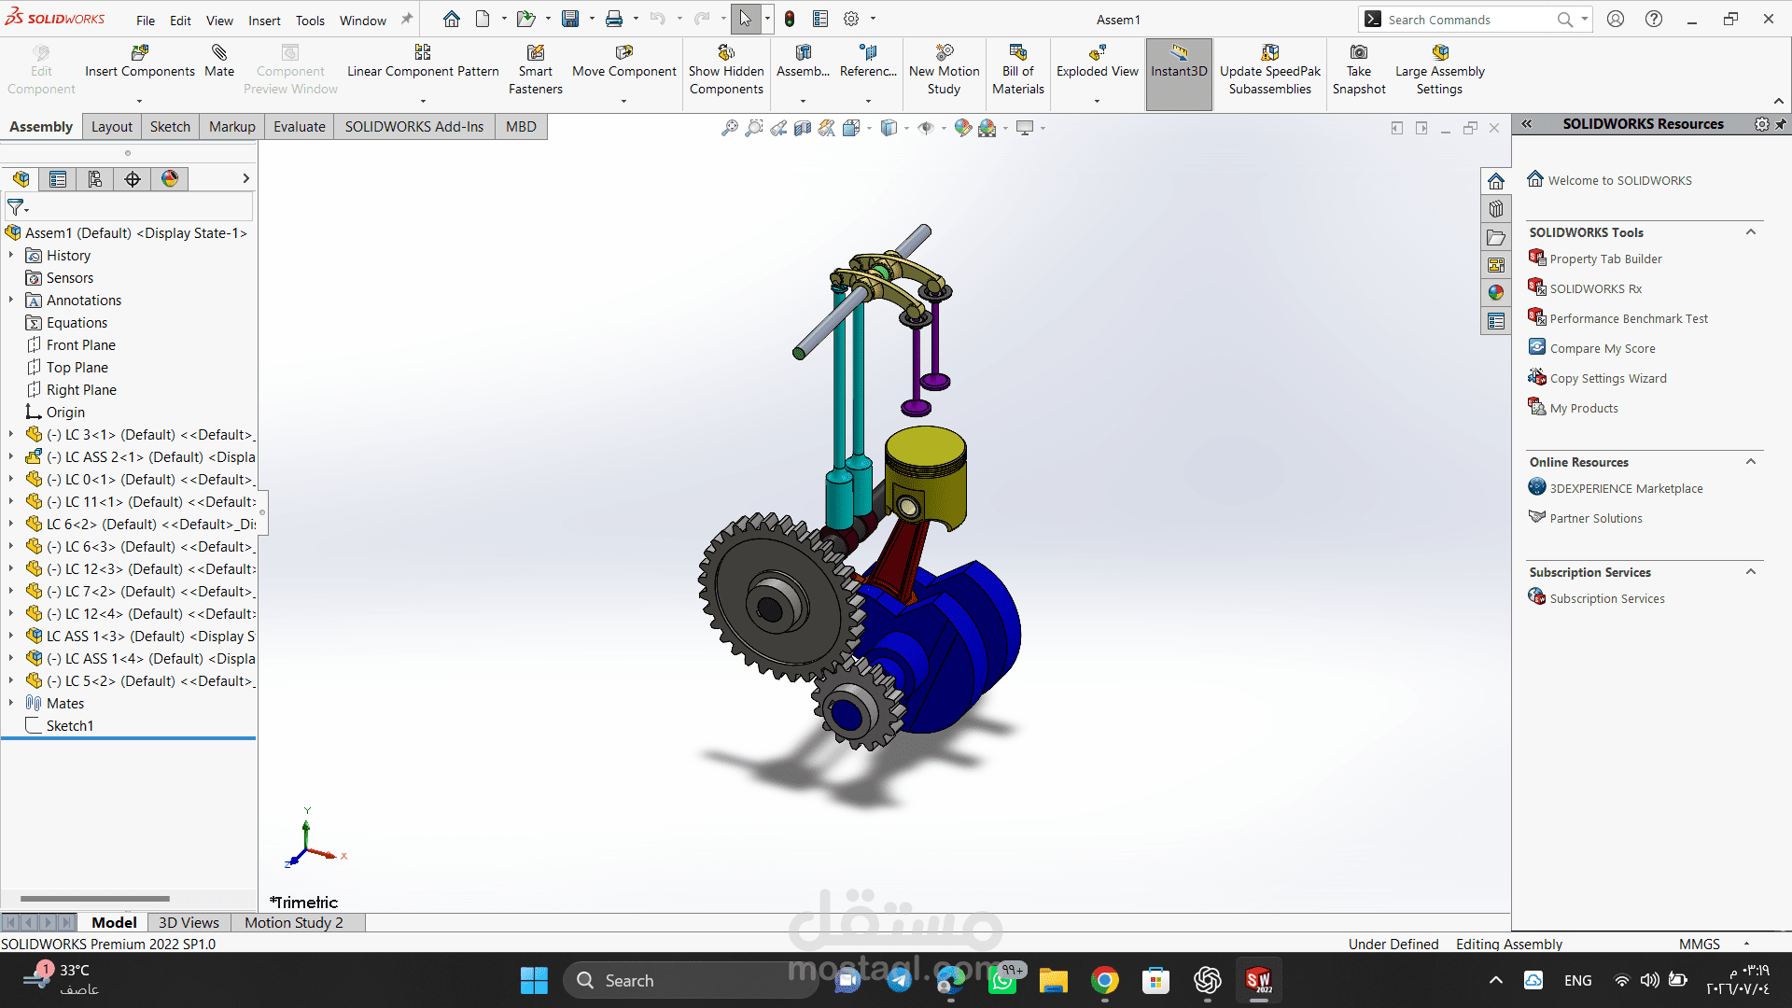
Task: Click Partner Solutions link
Action: click(x=1596, y=518)
